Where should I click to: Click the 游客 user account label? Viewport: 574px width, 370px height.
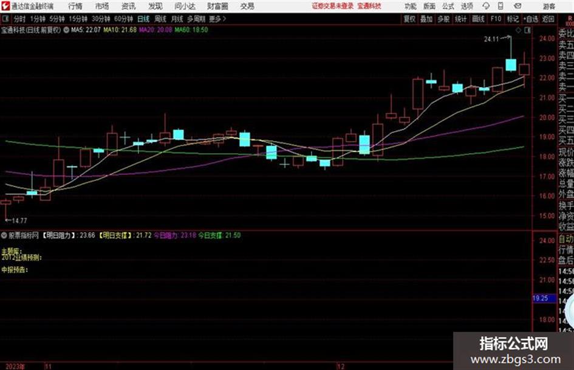coord(549,6)
